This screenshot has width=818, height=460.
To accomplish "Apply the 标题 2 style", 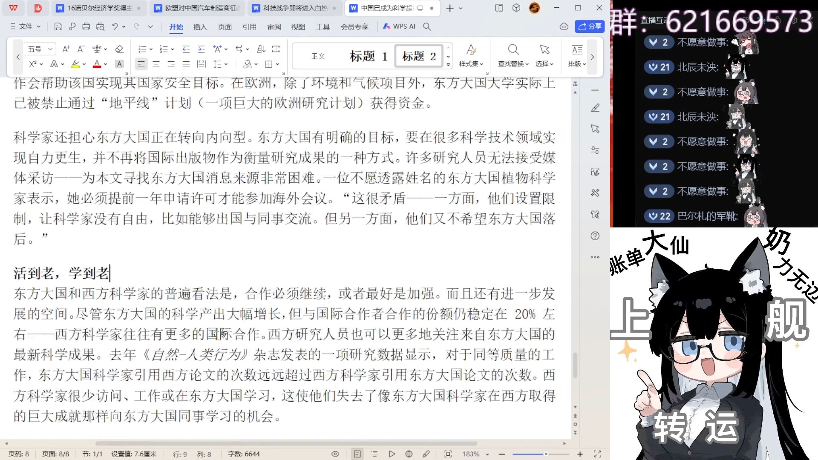I will coord(419,56).
